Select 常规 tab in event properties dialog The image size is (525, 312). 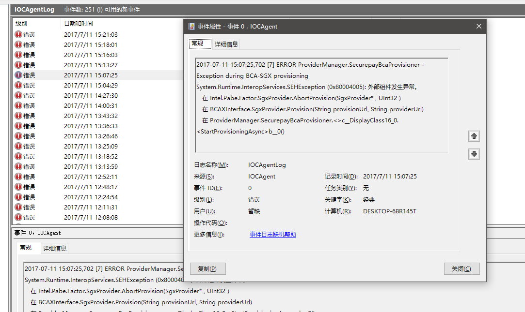[200, 44]
